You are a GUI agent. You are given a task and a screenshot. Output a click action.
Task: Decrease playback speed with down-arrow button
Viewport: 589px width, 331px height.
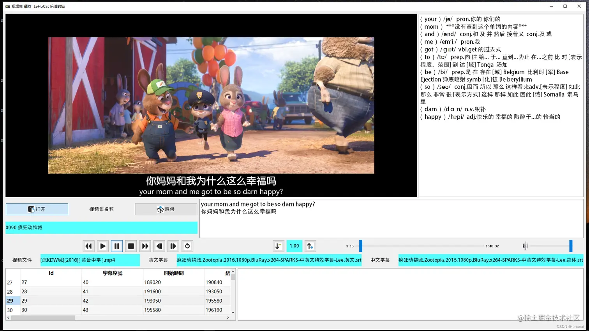pos(278,246)
